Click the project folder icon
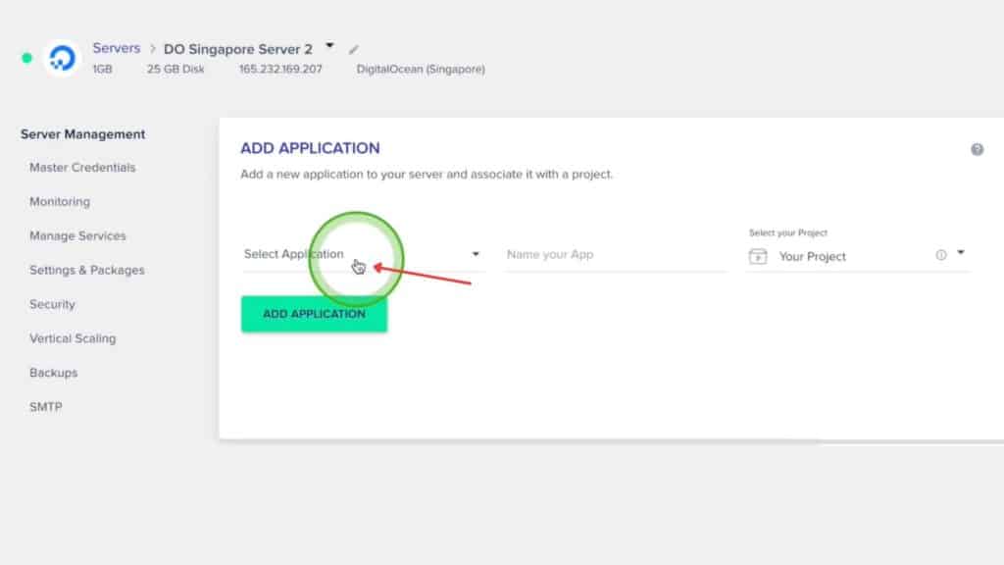 756,255
